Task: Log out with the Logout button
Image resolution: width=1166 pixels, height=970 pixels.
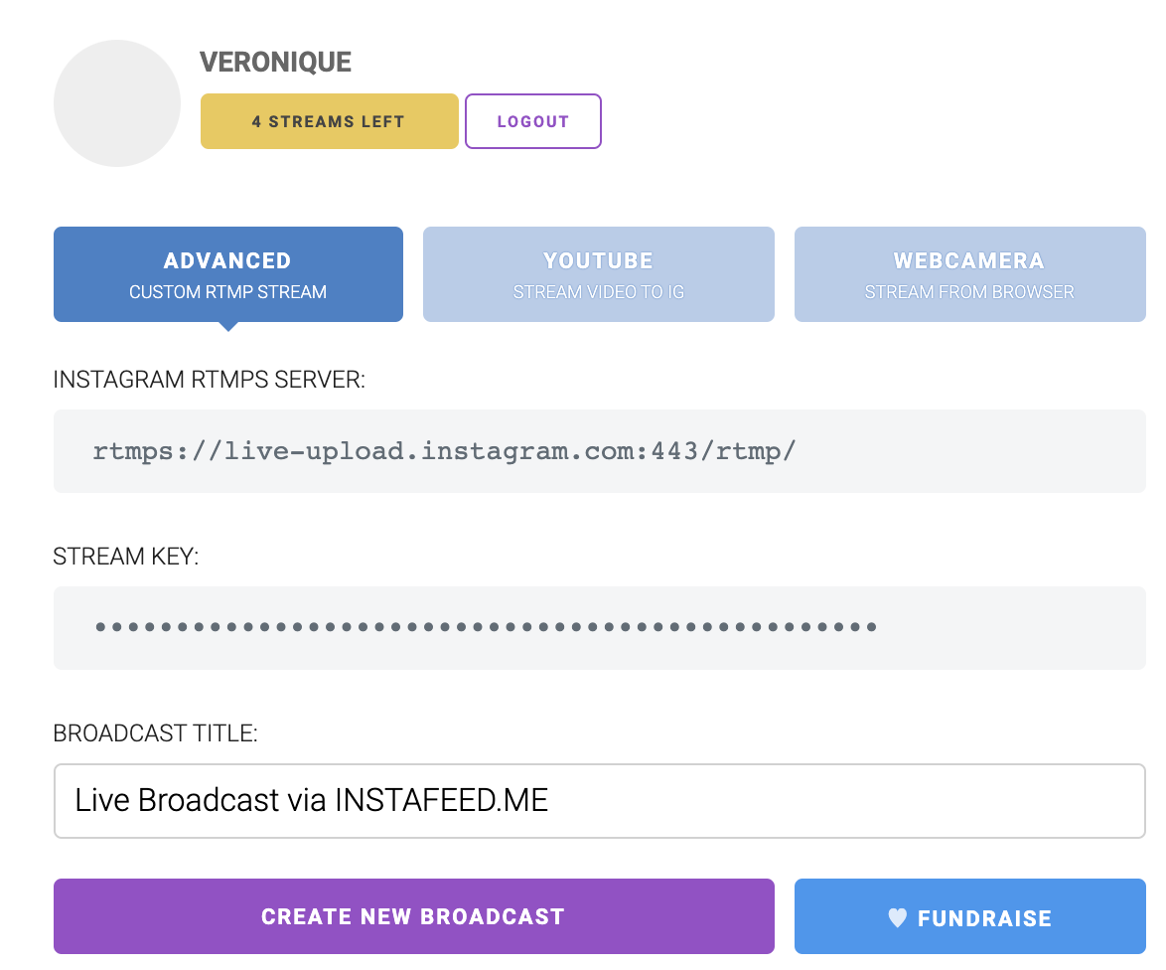Action: [x=532, y=121]
